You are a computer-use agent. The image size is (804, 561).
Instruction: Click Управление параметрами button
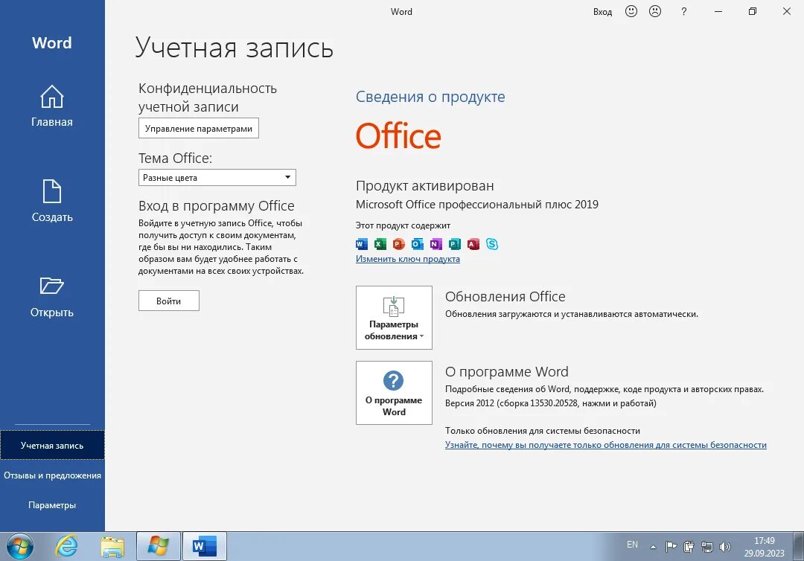coord(199,128)
